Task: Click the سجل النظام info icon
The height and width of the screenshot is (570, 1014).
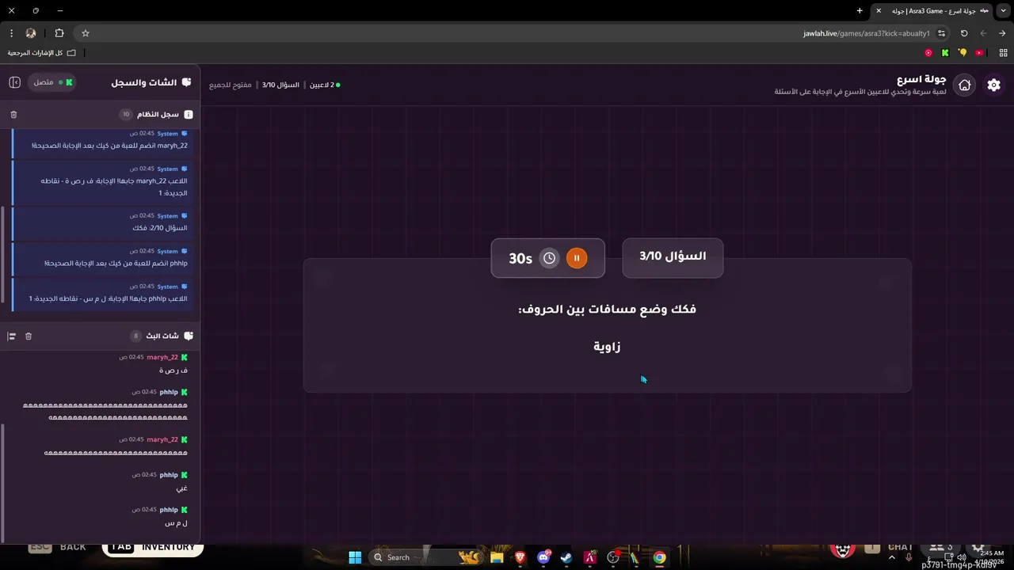Action: click(188, 115)
